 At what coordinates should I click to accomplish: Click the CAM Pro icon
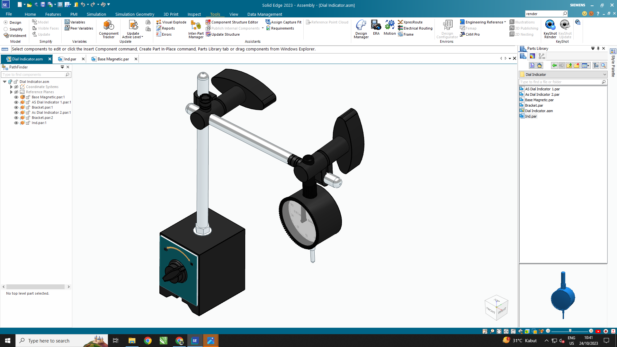[x=463, y=34]
